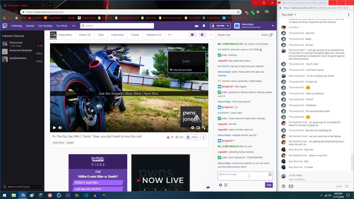Click Super Chat dollar icon in YouTube chat

(x=291, y=186)
